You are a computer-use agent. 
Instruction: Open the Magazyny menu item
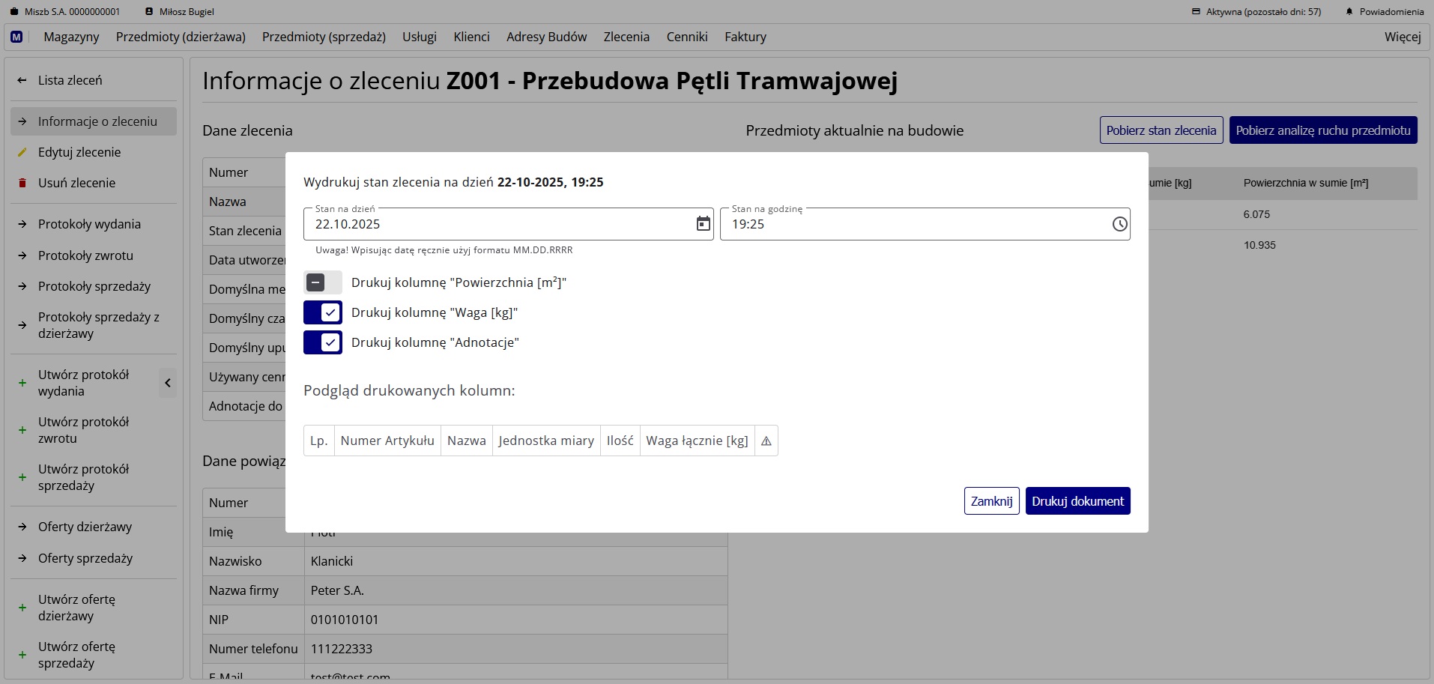click(x=71, y=37)
